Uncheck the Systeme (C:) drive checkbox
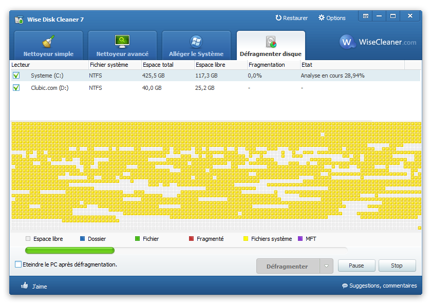Screen dimensions: 432x304 [16, 75]
